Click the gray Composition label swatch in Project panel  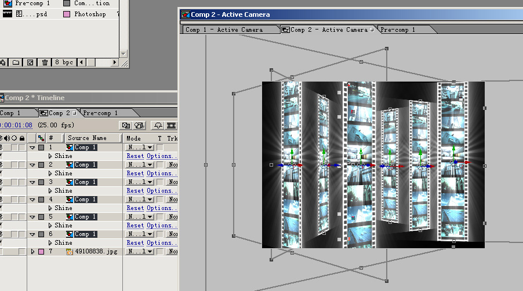pyautogui.click(x=67, y=3)
